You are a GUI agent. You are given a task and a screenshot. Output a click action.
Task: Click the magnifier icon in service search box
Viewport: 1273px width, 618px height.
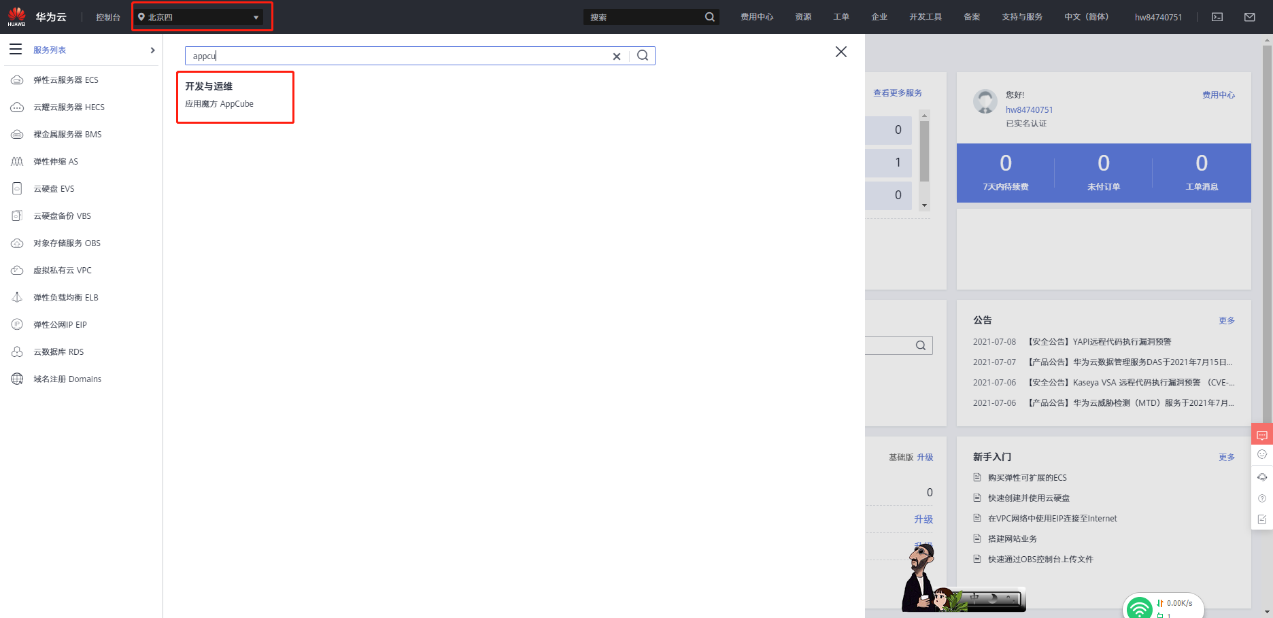click(643, 56)
